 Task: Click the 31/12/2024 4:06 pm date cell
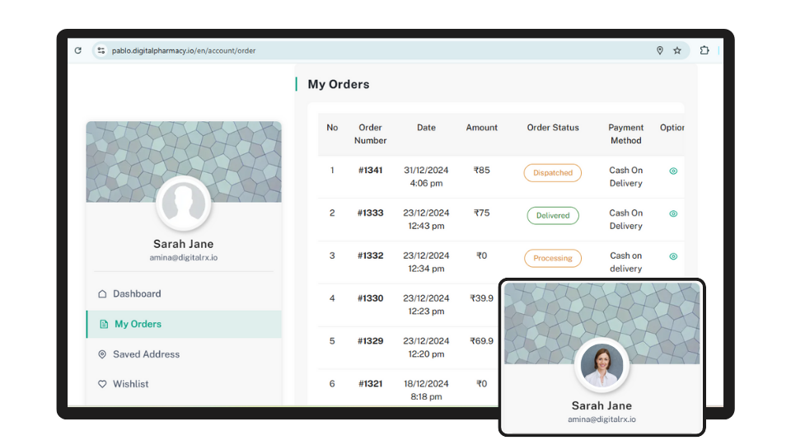[426, 177]
